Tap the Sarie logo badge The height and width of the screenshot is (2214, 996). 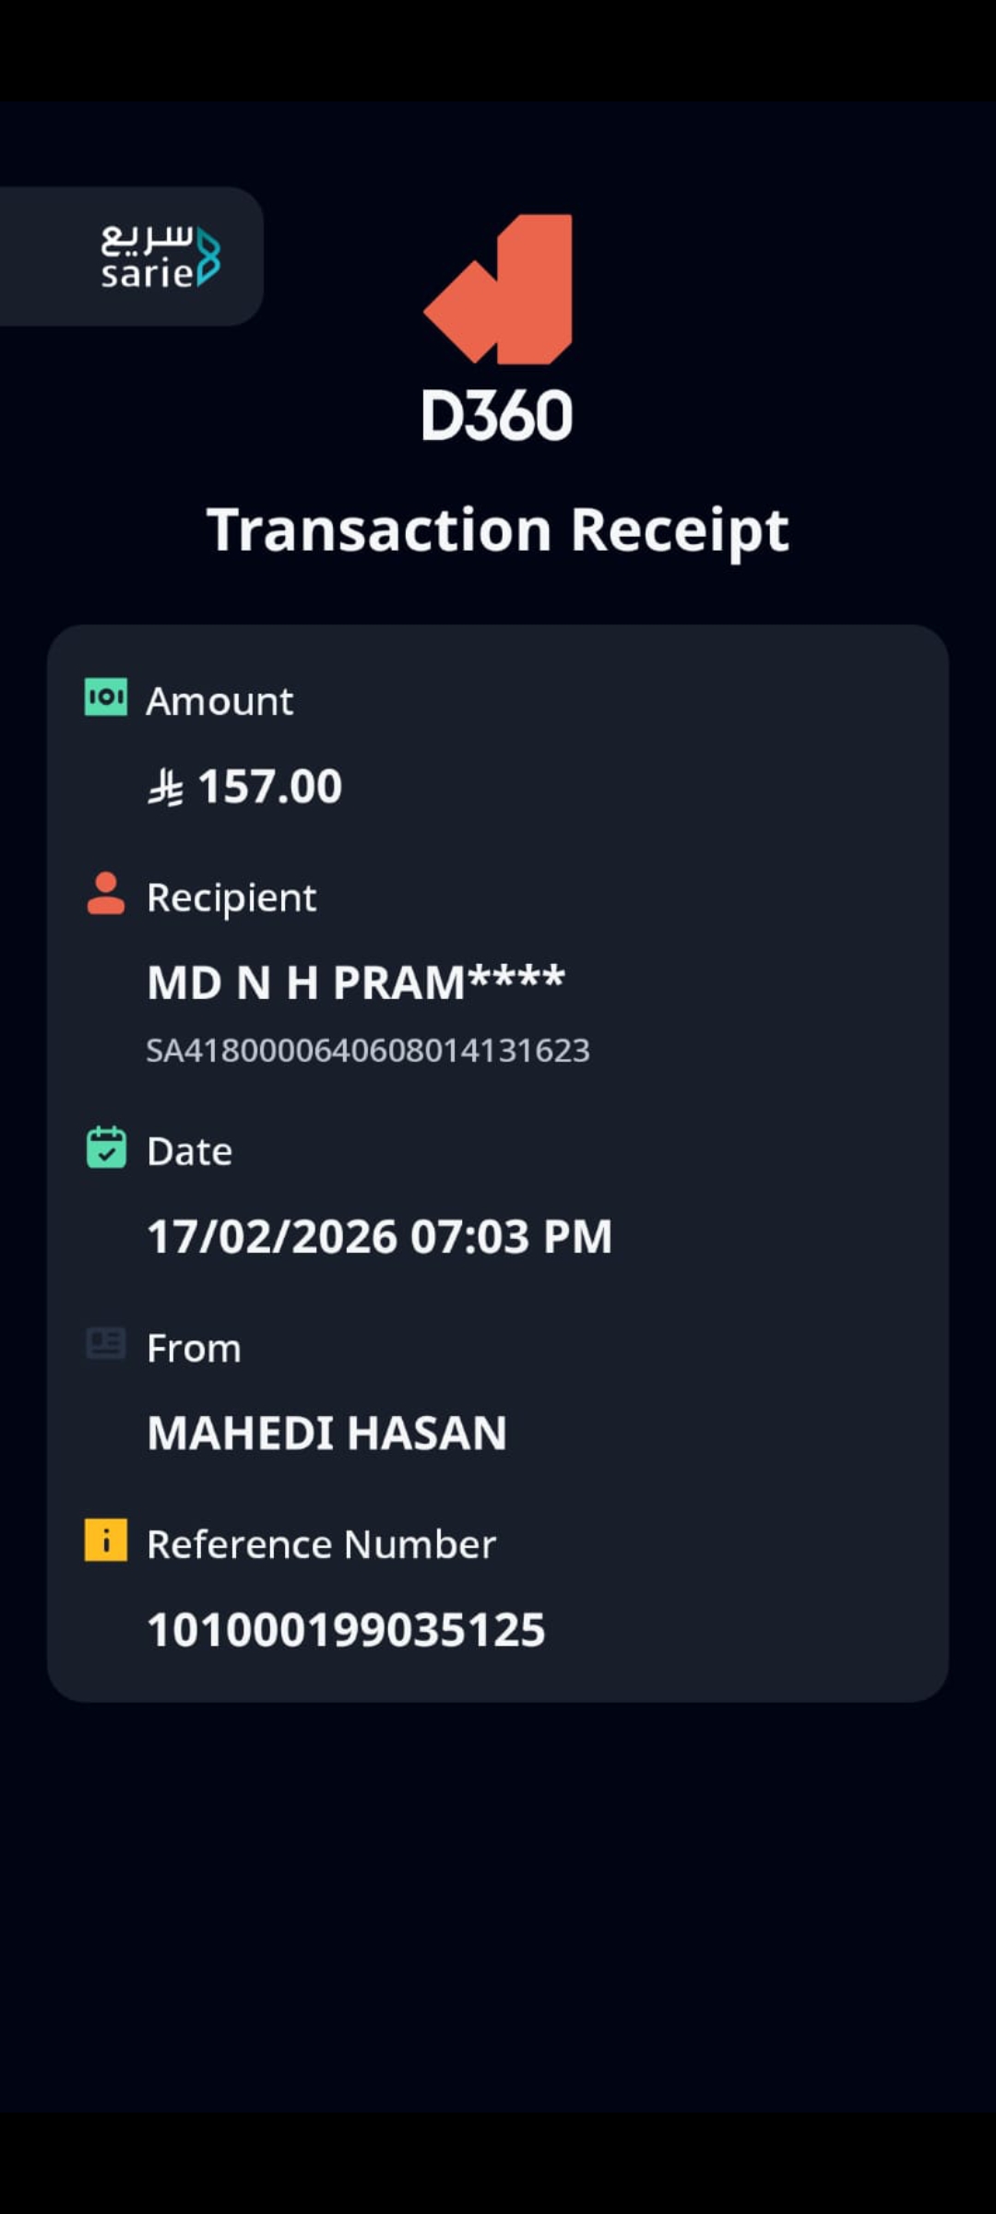[x=159, y=256]
